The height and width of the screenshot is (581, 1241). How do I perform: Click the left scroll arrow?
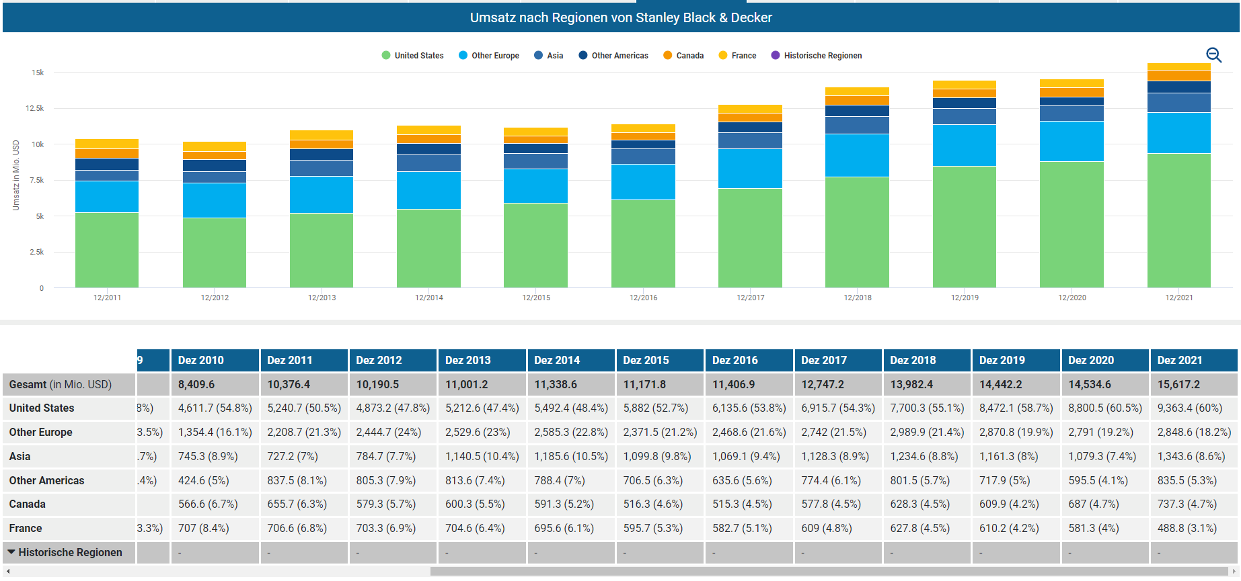click(x=8, y=572)
